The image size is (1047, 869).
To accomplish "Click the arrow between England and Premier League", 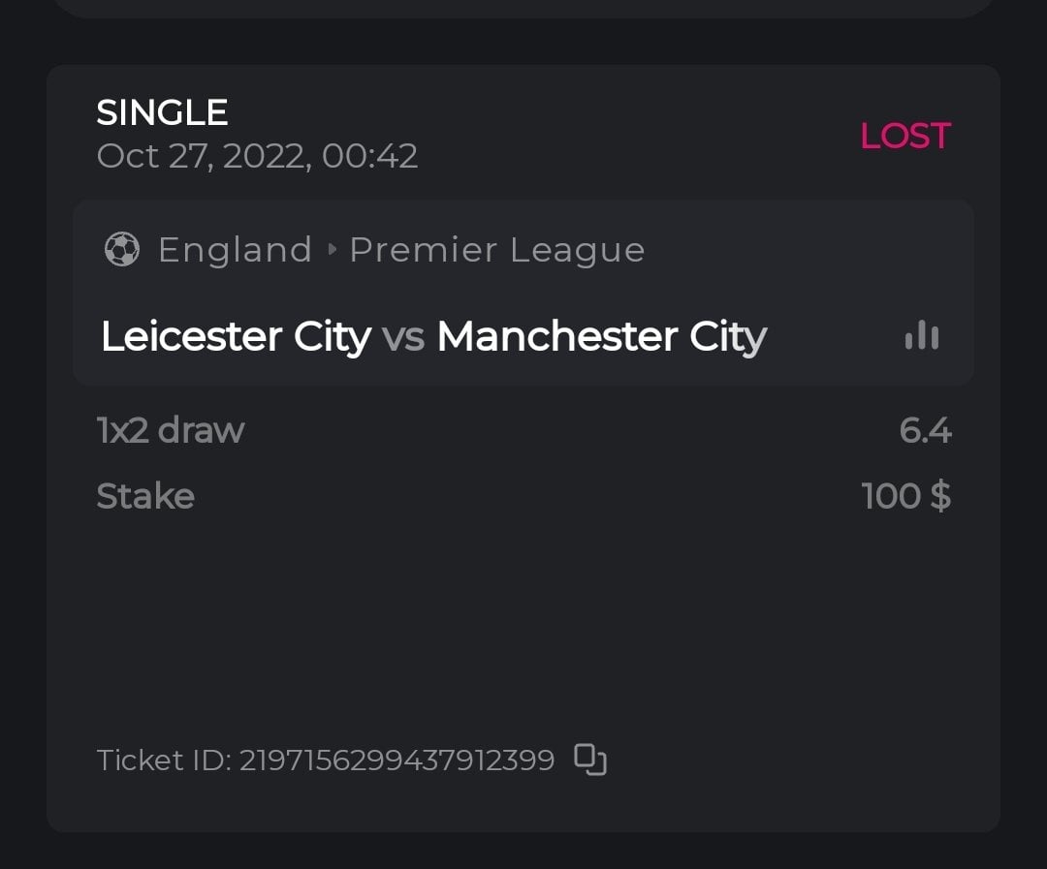I will click(333, 250).
